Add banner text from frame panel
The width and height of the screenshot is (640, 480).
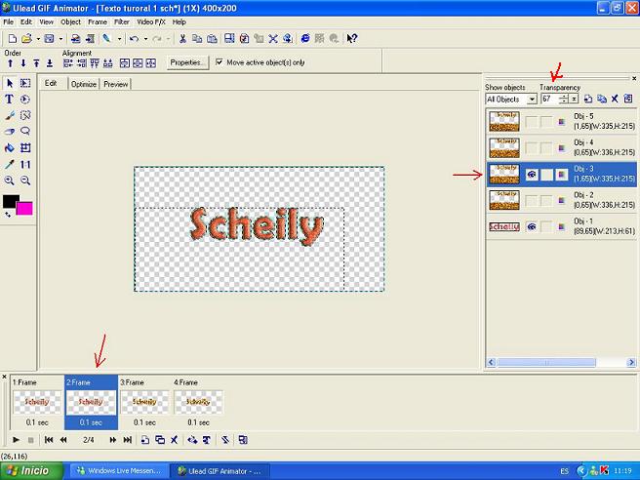pyautogui.click(x=207, y=440)
